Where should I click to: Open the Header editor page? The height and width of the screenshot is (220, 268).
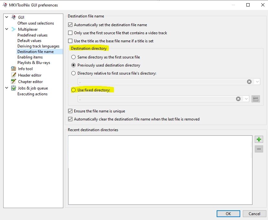coord(30,75)
